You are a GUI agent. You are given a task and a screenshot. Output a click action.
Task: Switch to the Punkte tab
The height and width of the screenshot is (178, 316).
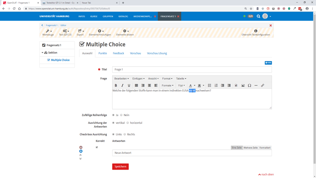coord(102,53)
